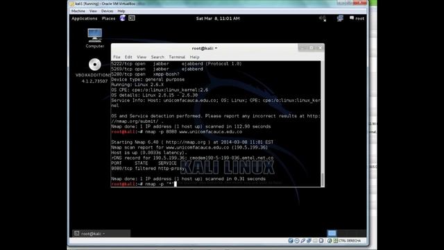Click the optical disk indicator in the VirtualBox status bar
The image size is (444, 250).
pos(297,241)
